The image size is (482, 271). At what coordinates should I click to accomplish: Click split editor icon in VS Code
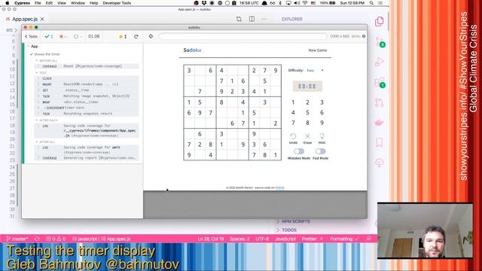coord(252,19)
